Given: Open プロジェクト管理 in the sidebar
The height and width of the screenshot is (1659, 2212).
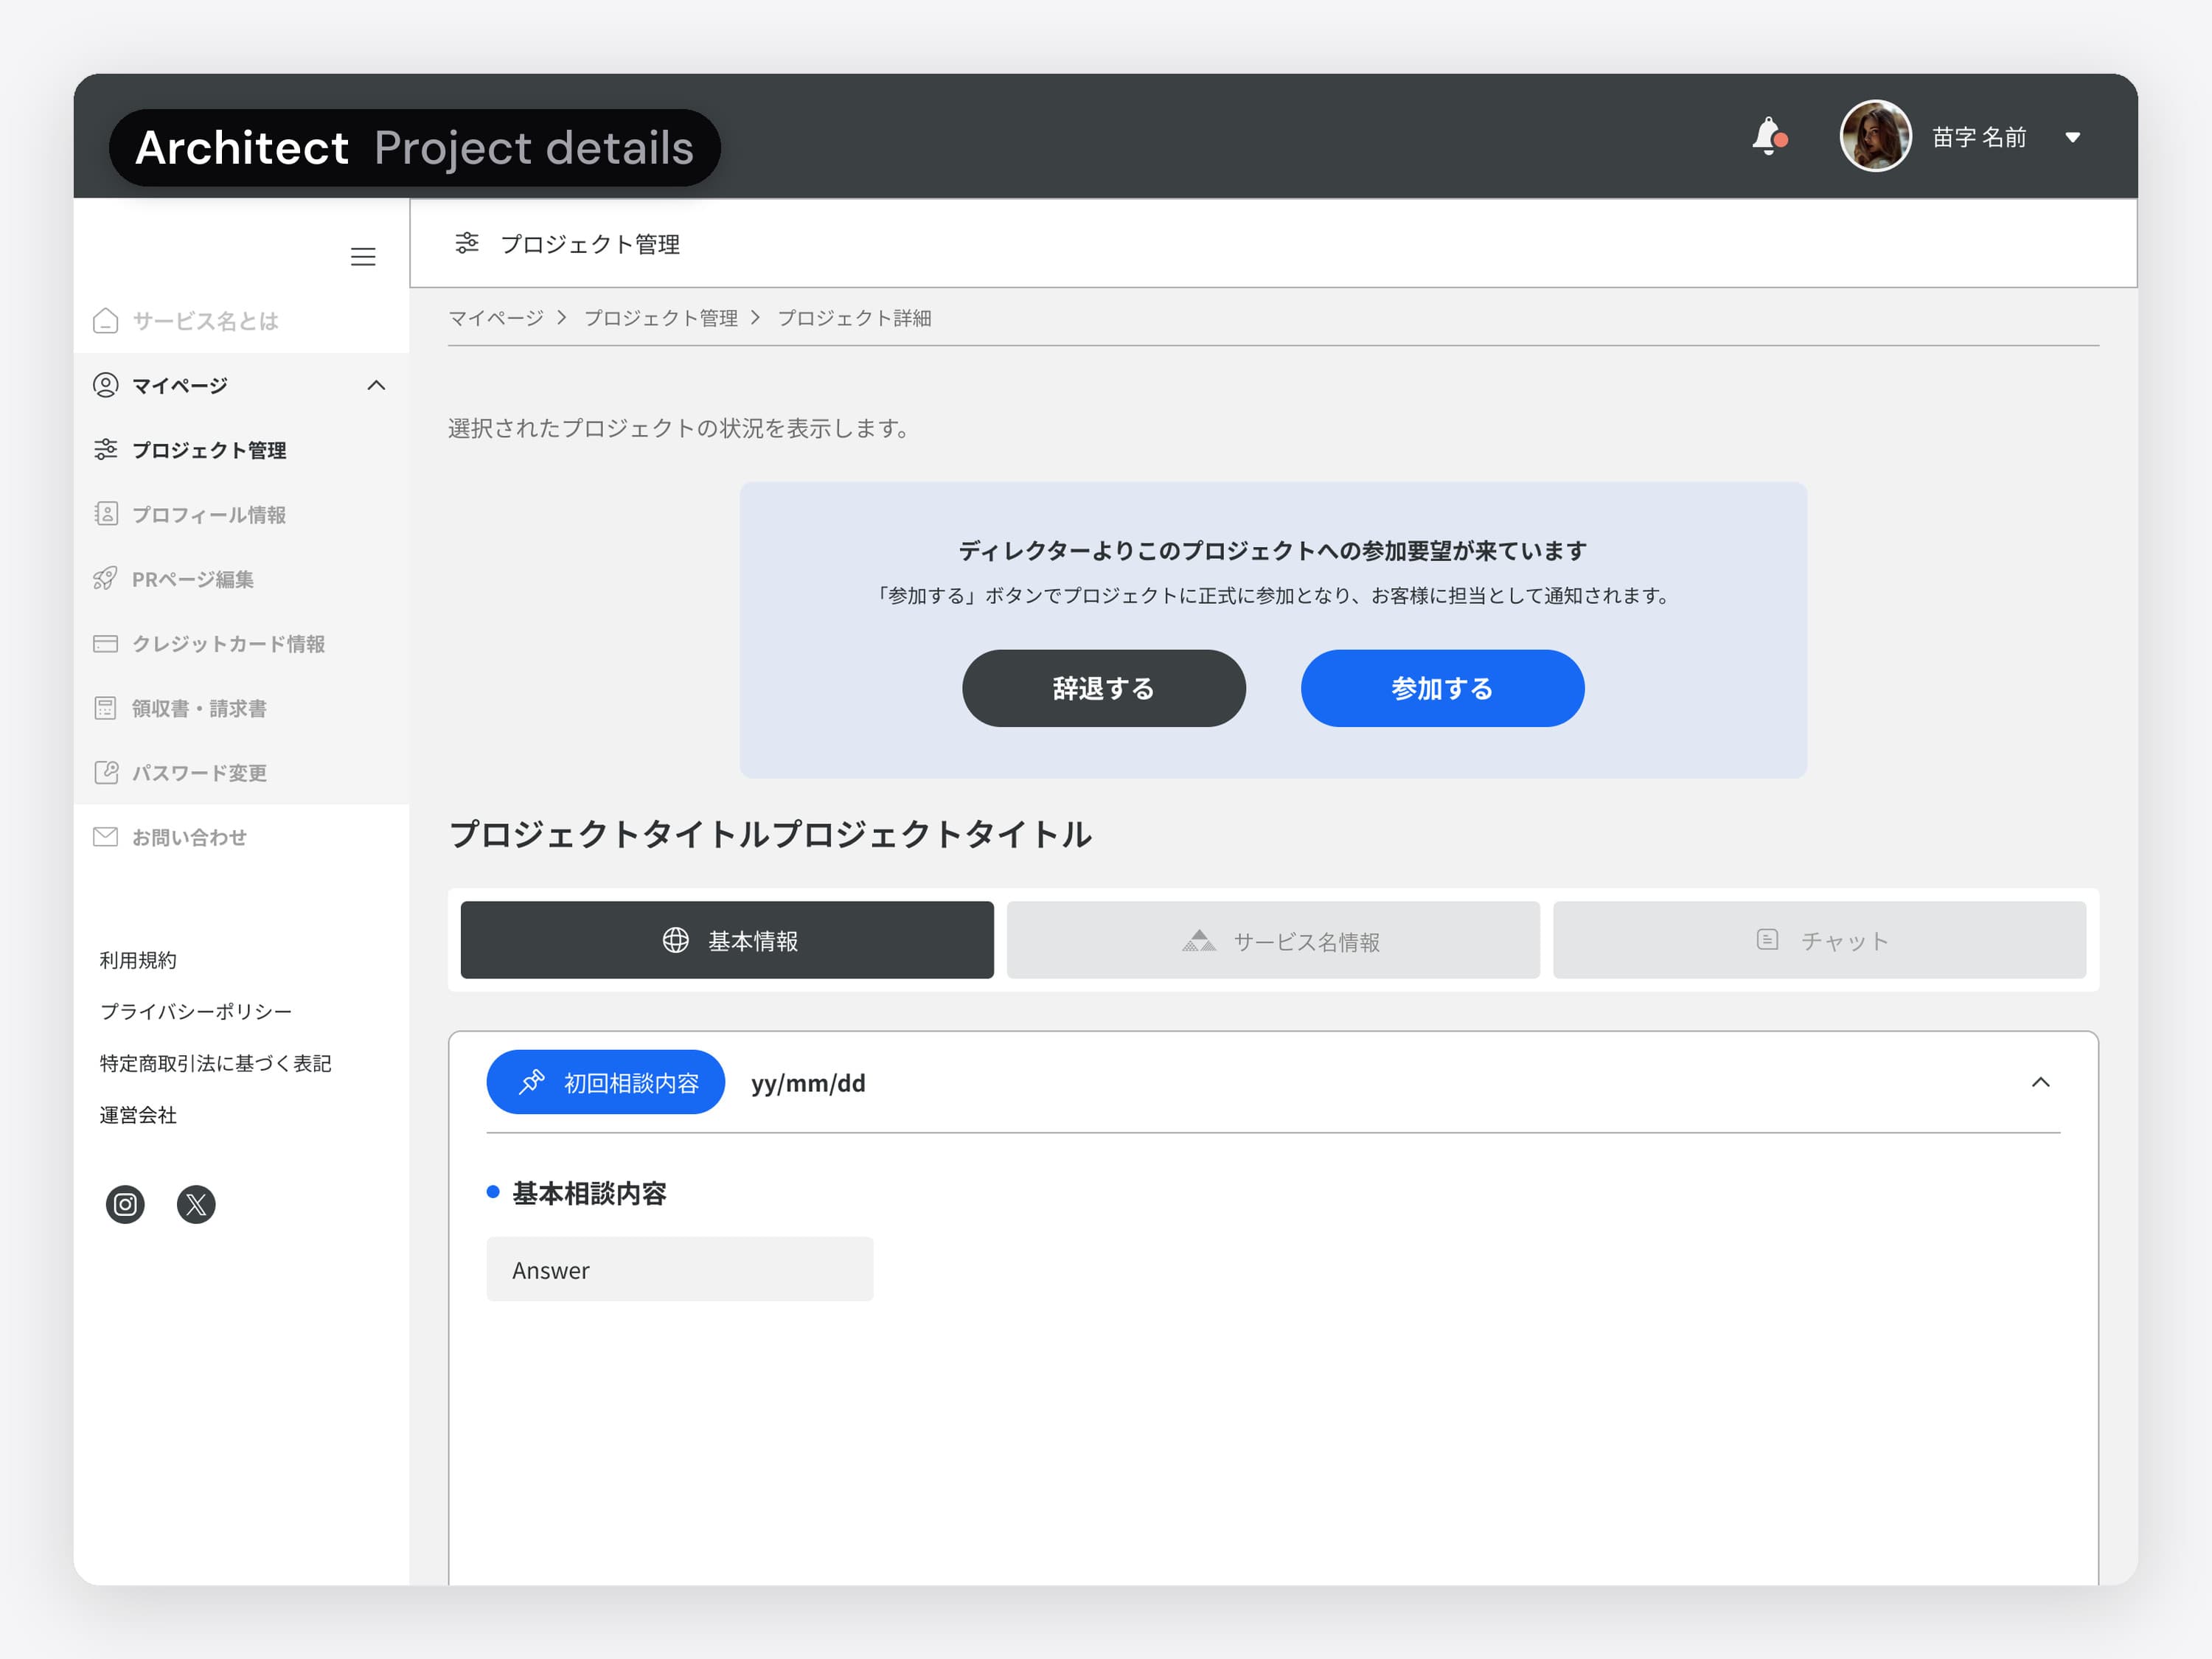Looking at the screenshot, I should click(x=209, y=450).
